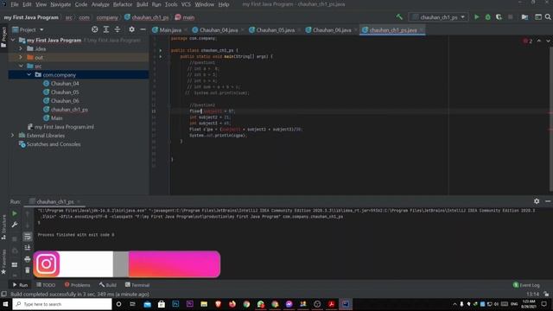Open Task View on taskbar

pyautogui.click(x=132, y=304)
